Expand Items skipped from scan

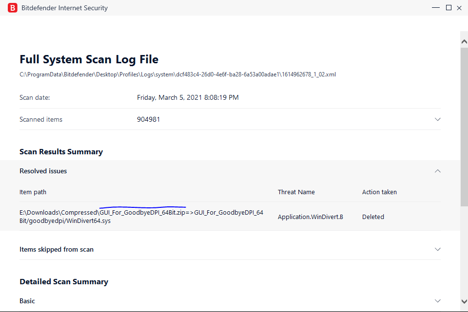click(437, 249)
